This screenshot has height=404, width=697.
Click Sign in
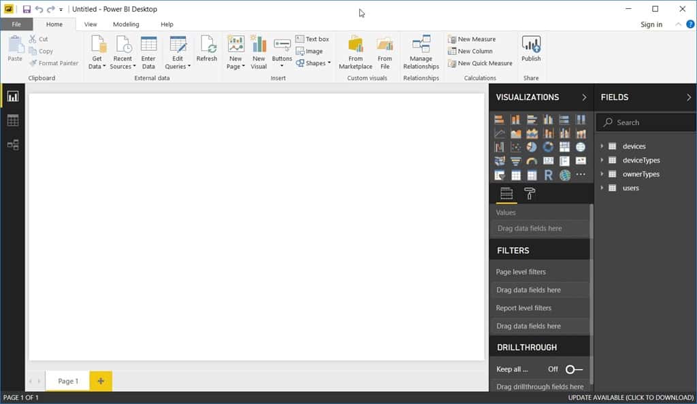[x=651, y=24]
